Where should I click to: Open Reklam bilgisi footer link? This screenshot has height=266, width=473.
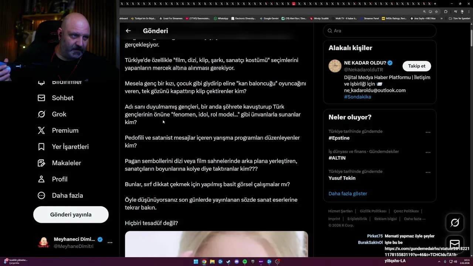click(385, 219)
